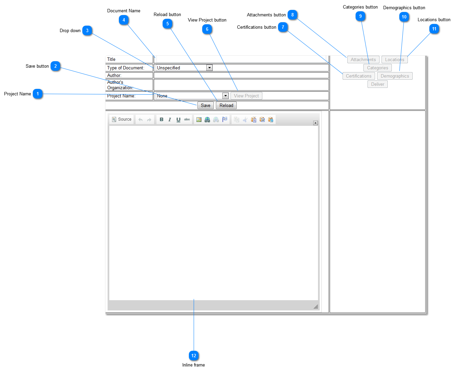This screenshot has height=373, width=456.
Task: Click inside the rich text editing area
Action: point(213,212)
